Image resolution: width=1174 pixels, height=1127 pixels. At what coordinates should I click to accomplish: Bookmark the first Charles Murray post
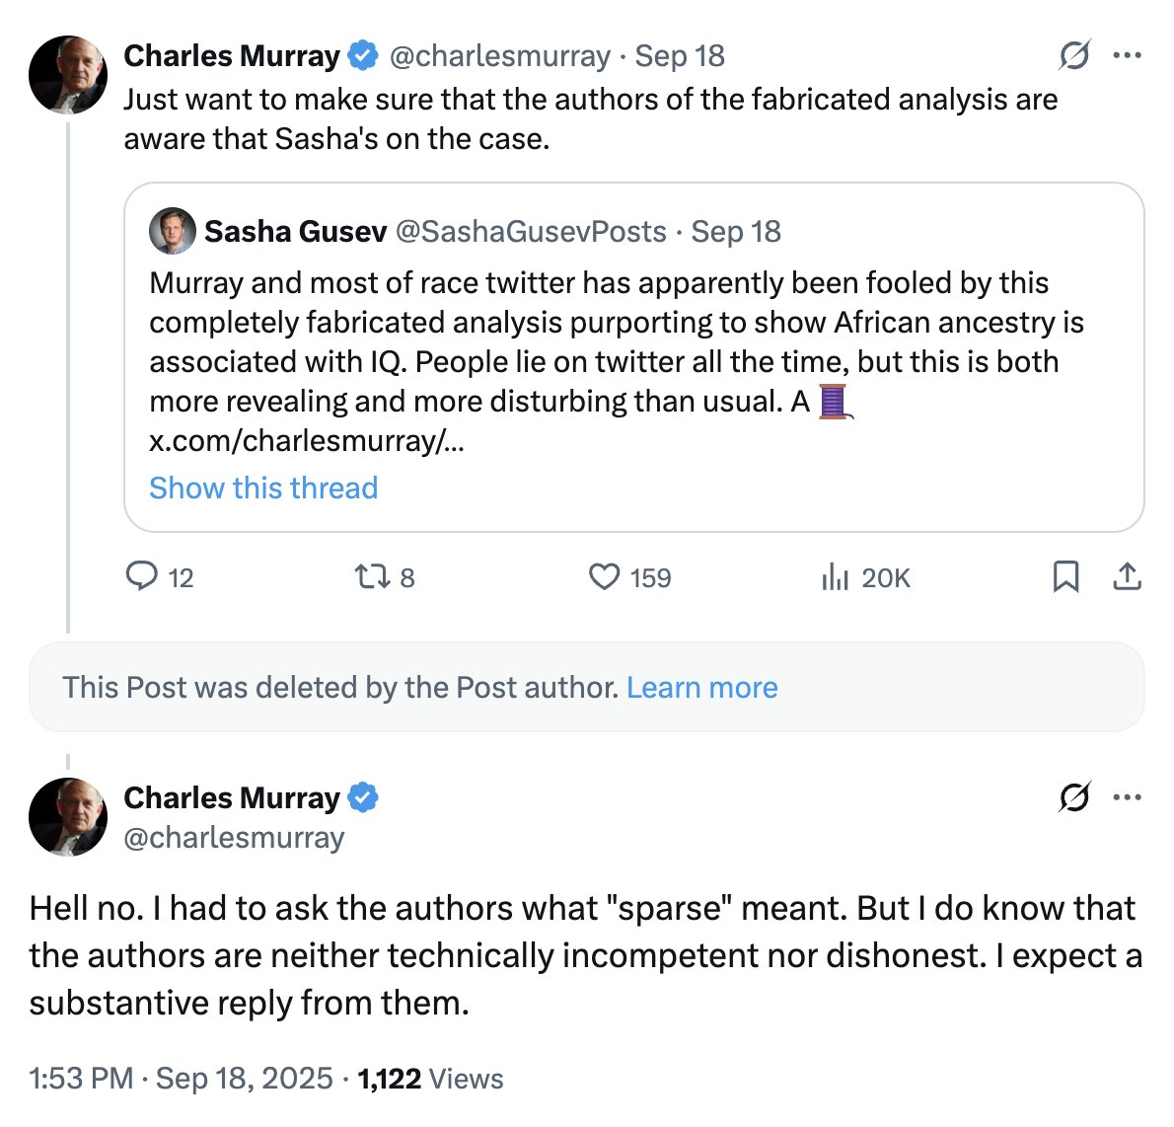[x=1065, y=576]
